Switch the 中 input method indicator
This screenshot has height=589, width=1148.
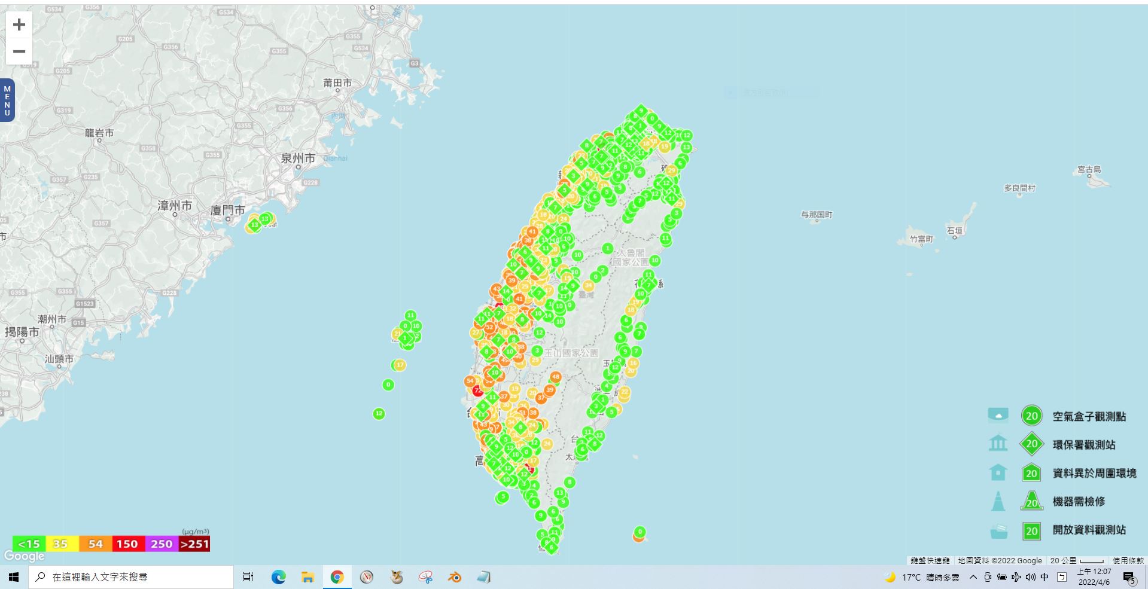[x=1045, y=577]
